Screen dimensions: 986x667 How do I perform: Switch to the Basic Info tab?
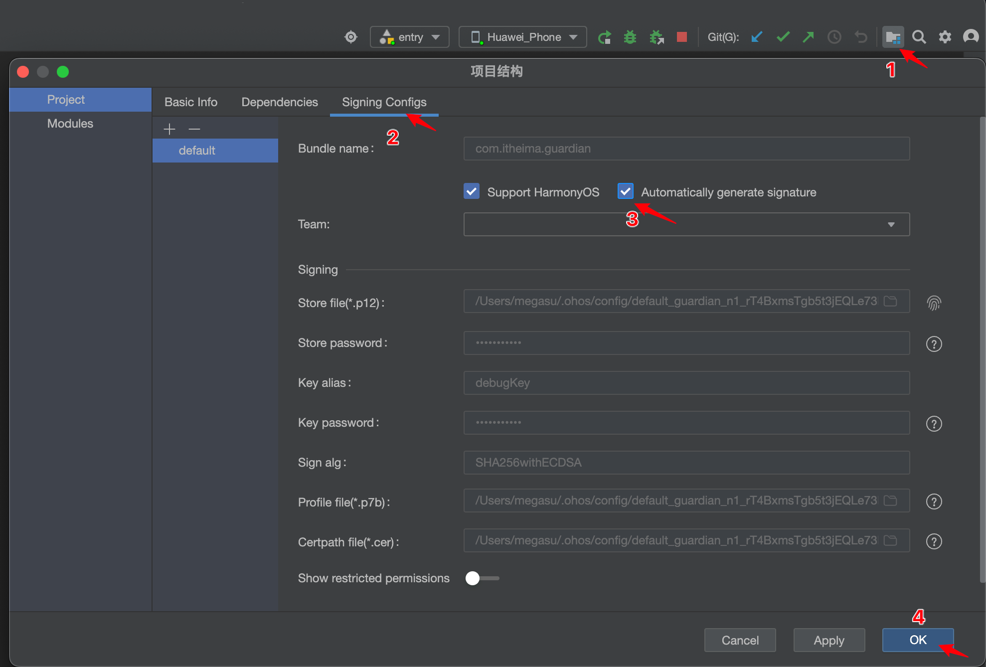[191, 102]
